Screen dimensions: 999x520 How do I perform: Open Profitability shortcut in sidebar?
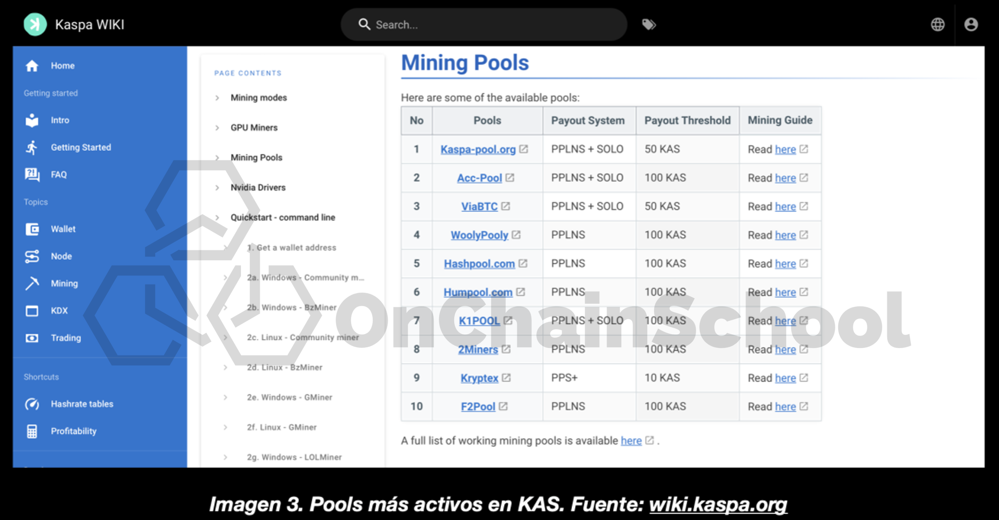[100, 431]
